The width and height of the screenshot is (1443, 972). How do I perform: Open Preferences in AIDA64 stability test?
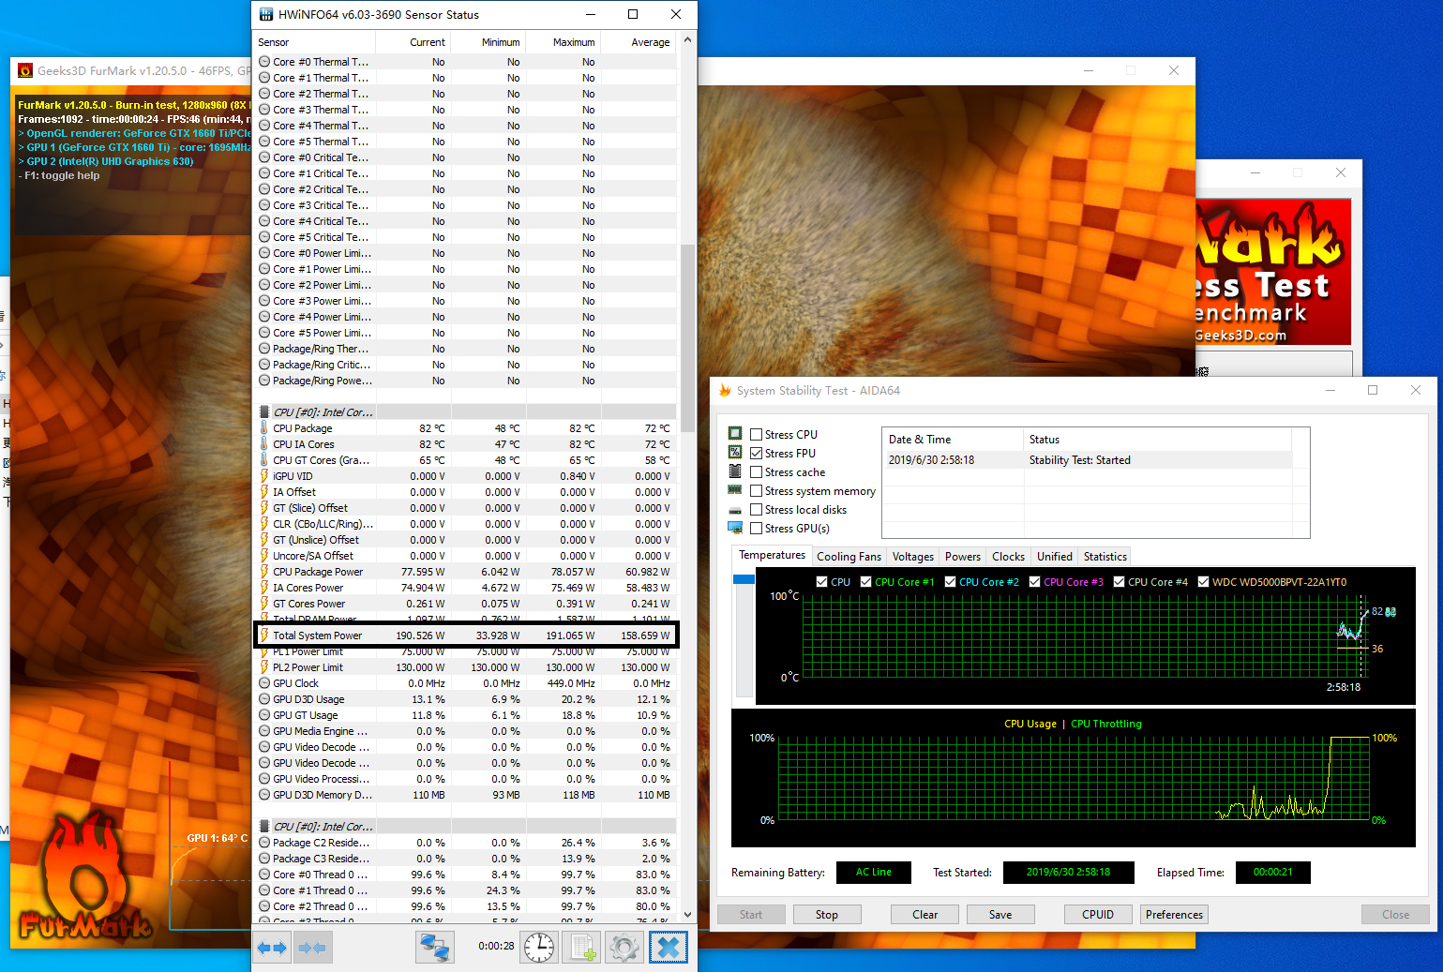click(1174, 915)
